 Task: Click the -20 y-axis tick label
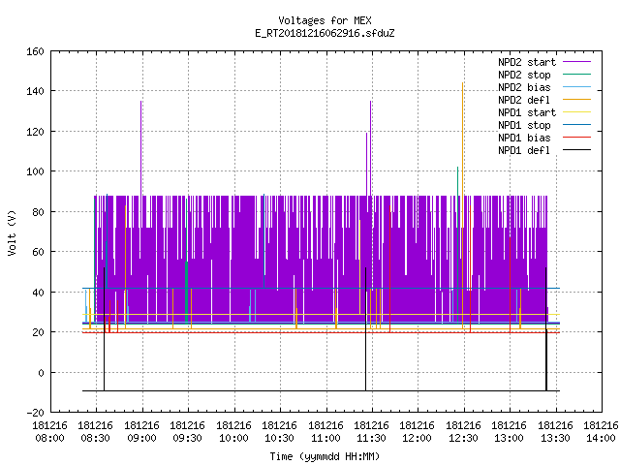coord(35,413)
